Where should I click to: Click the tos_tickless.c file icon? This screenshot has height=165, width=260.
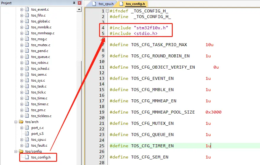point(27,116)
